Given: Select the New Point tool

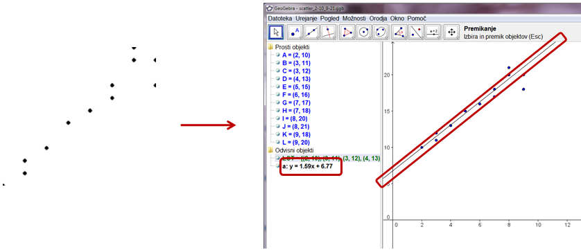Looking at the screenshot, I should click(x=295, y=33).
